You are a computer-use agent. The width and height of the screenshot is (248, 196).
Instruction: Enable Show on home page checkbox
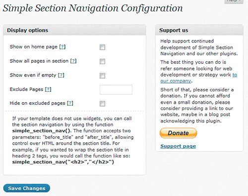pos(102,47)
